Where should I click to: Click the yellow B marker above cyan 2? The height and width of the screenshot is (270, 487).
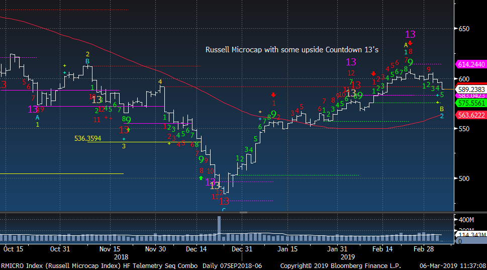pos(442,109)
